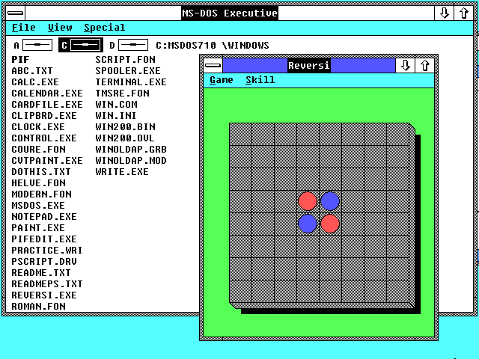Viewport: 479px width, 359px height.
Task: Click the Reversi title bar
Action: [309, 65]
